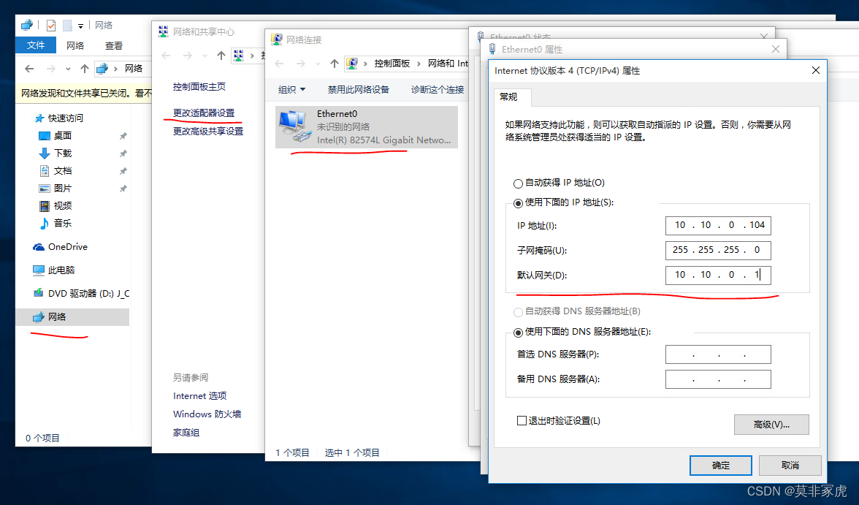Click the network icon in Explorer title bar
The width and height of the screenshot is (859, 505).
pyautogui.click(x=27, y=26)
